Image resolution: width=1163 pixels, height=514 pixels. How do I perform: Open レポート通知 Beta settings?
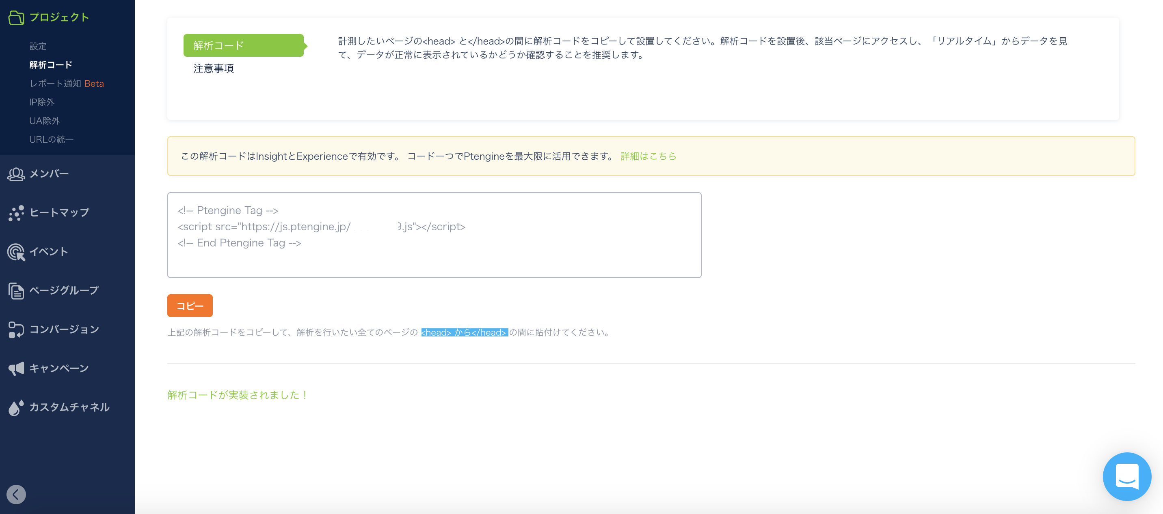(x=66, y=84)
